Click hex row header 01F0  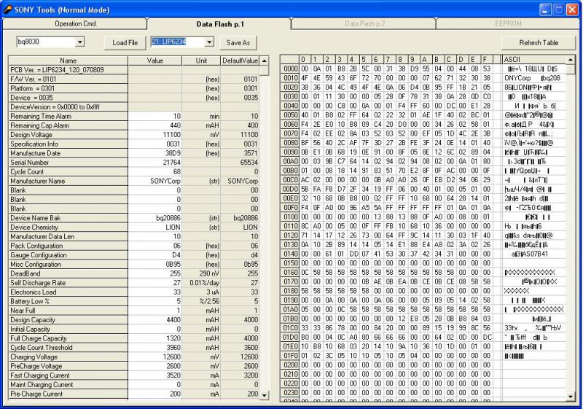click(x=290, y=356)
